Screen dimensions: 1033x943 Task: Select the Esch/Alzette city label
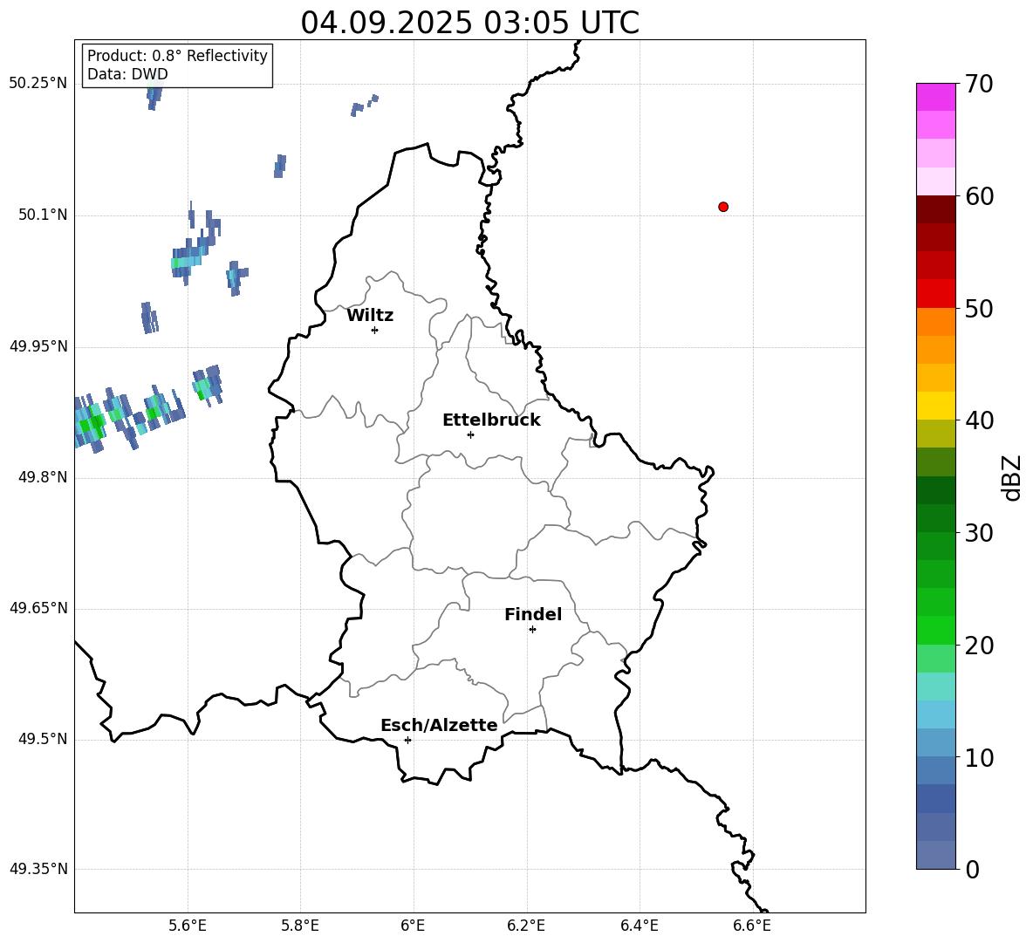[440, 725]
